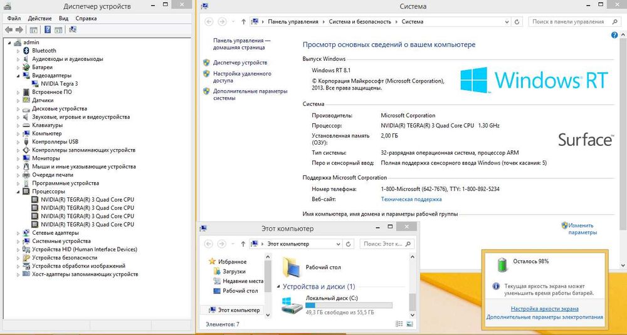Select Локальный диск (C:) drive icon
Image resolution: width=627 pixels, height=335 pixels.
pyautogui.click(x=291, y=305)
